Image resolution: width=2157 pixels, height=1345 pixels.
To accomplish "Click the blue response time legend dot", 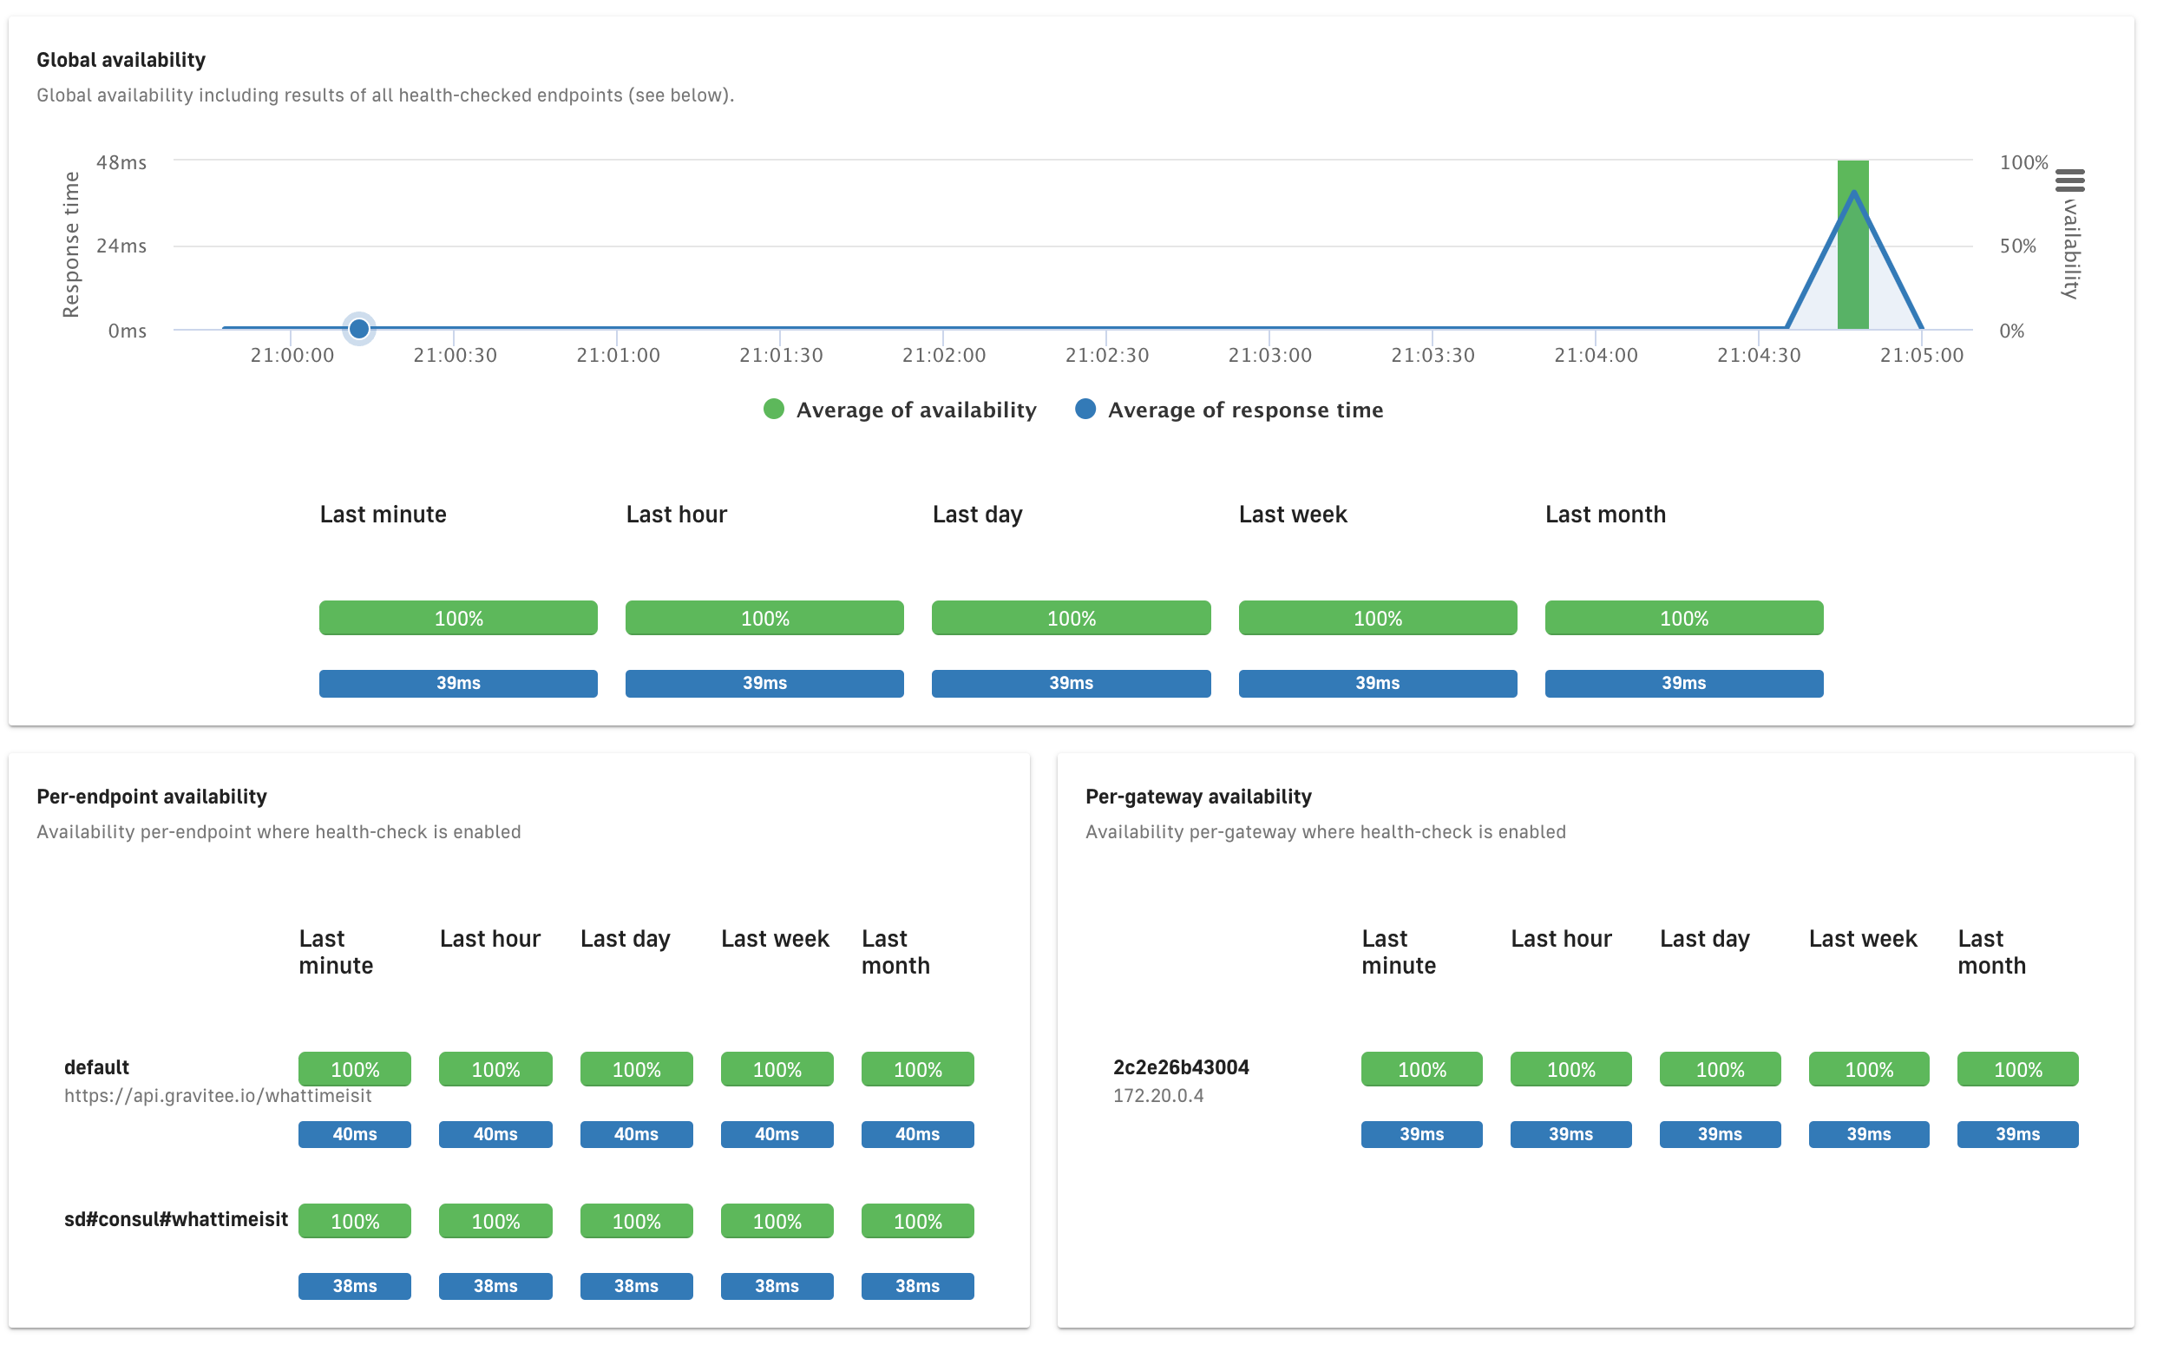I will point(1085,410).
